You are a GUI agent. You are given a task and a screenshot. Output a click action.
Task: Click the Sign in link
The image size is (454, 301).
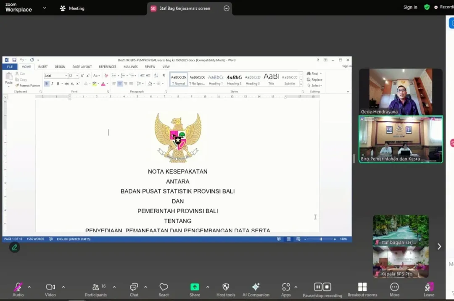(x=410, y=7)
